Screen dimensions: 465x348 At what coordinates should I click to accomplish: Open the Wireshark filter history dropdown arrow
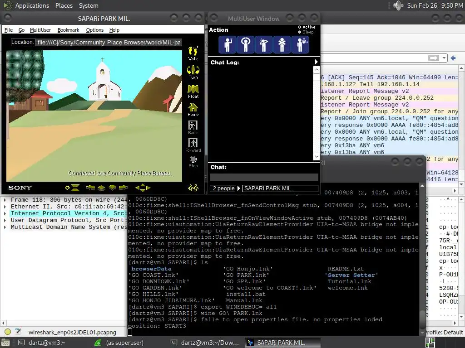pos(444,58)
